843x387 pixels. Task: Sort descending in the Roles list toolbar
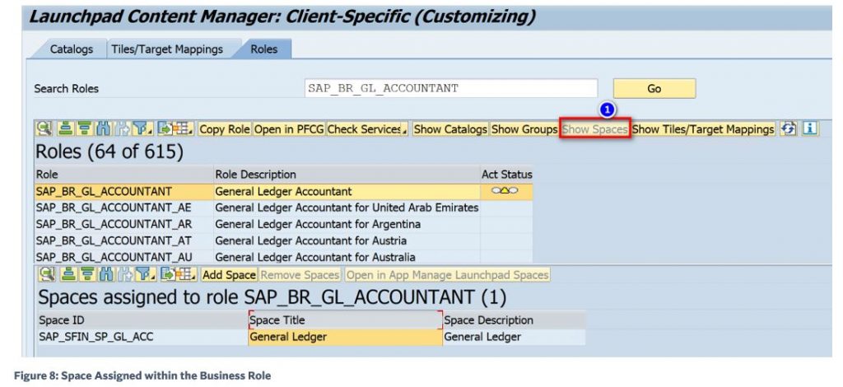click(85, 128)
